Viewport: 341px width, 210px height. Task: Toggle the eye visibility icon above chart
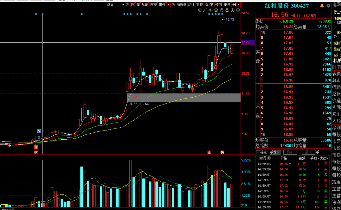pyautogui.click(x=211, y=10)
